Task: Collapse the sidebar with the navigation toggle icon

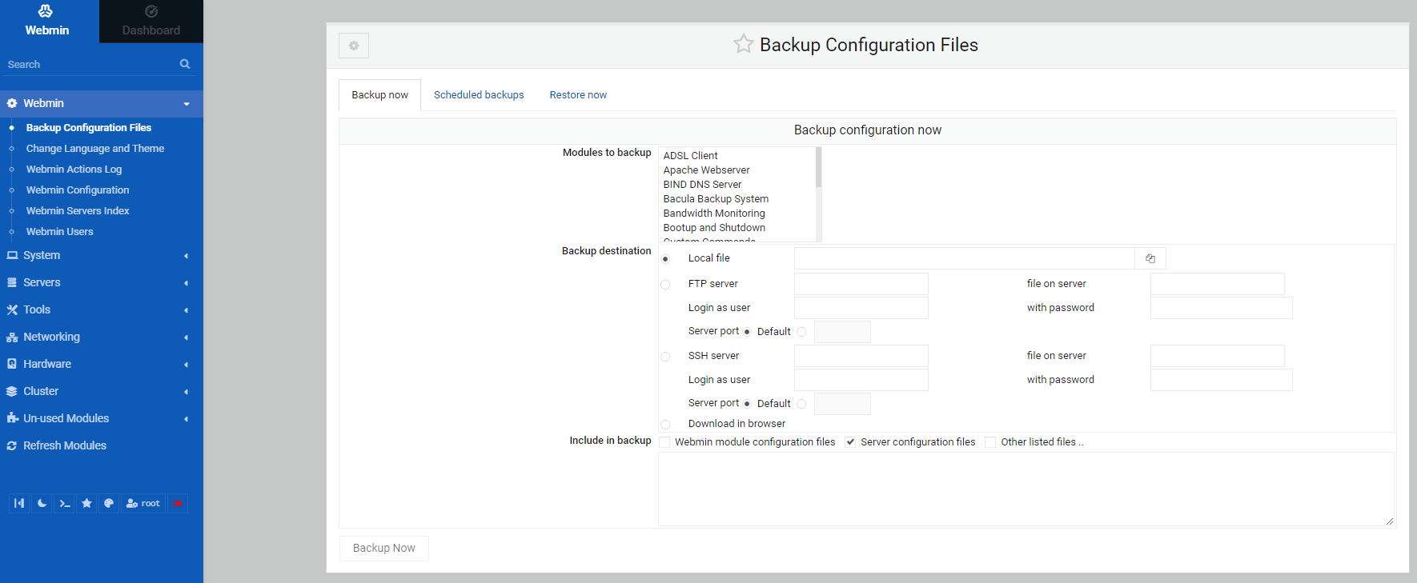Action: coord(19,503)
